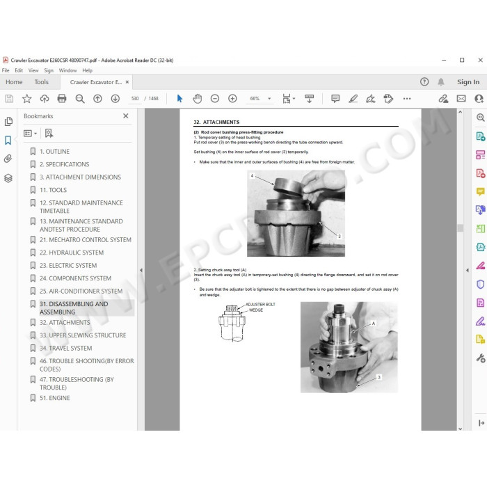Open fit page options icon

click(289, 99)
